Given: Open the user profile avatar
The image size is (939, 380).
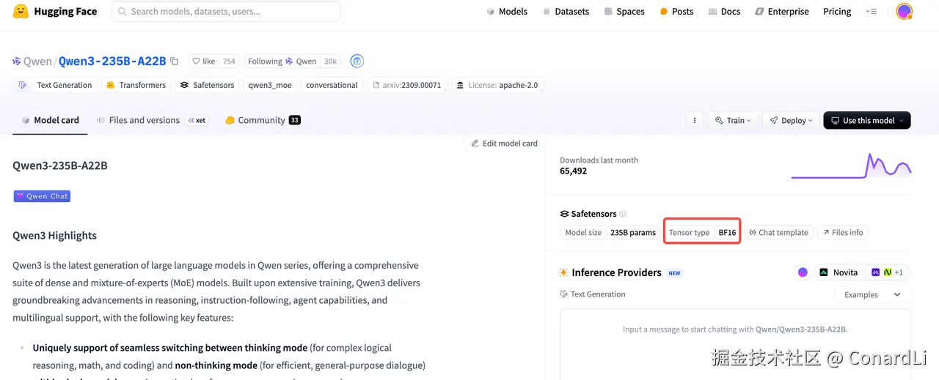Looking at the screenshot, I should [x=905, y=12].
